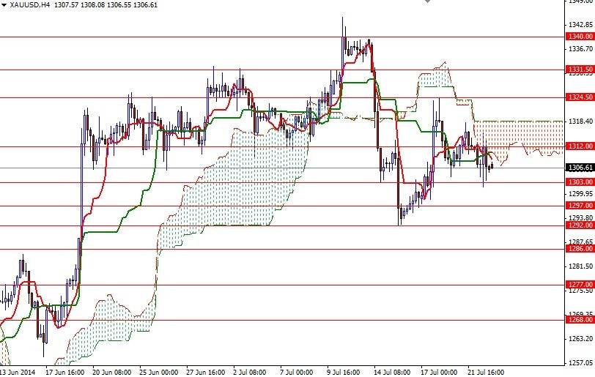
Task: Click the 21 Jul 16:00 time axis label
Action: [x=487, y=372]
